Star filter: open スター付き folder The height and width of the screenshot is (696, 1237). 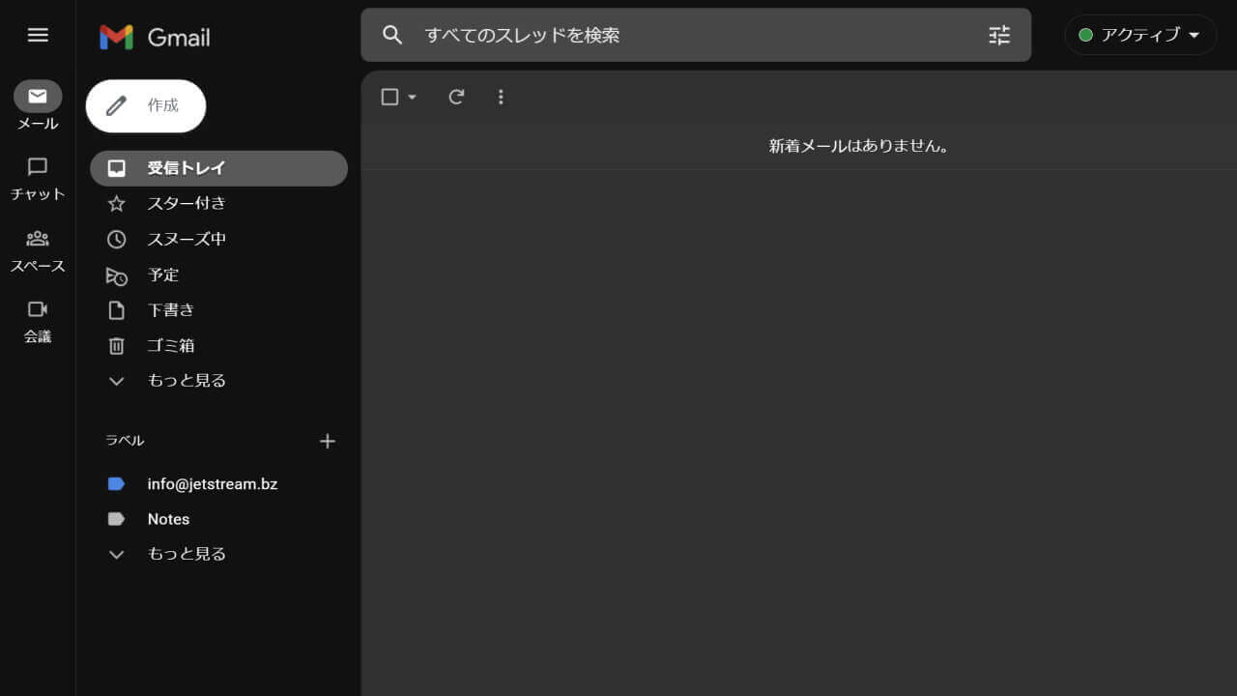tap(186, 203)
